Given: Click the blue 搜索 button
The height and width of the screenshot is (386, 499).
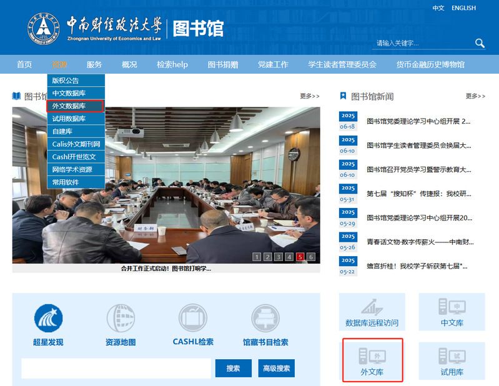Looking at the screenshot, I should (233, 369).
